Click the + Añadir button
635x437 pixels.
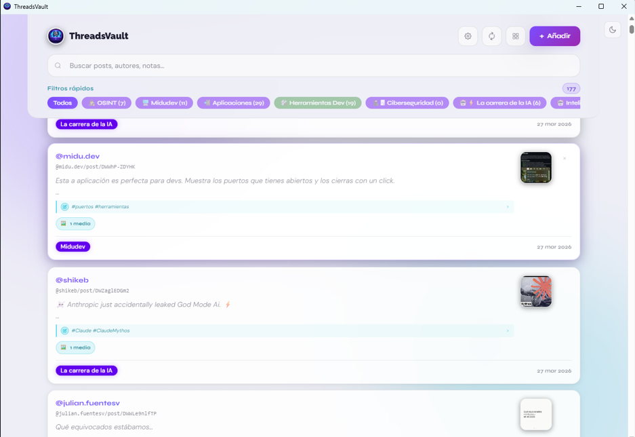coord(554,36)
